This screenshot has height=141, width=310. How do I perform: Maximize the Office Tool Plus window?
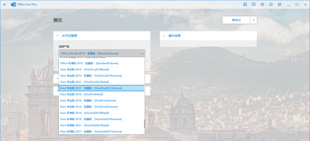(x=297, y=5)
